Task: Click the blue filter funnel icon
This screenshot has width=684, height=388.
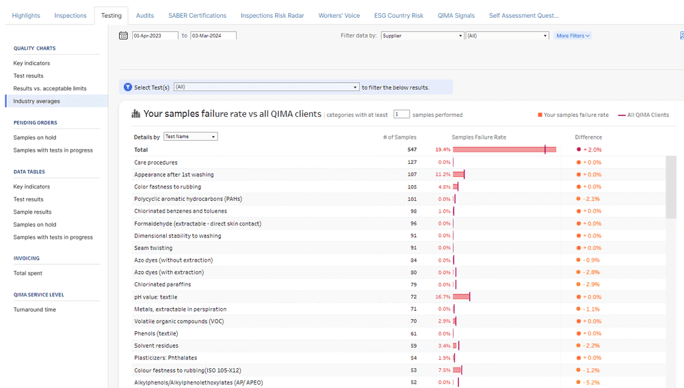Action: point(128,87)
